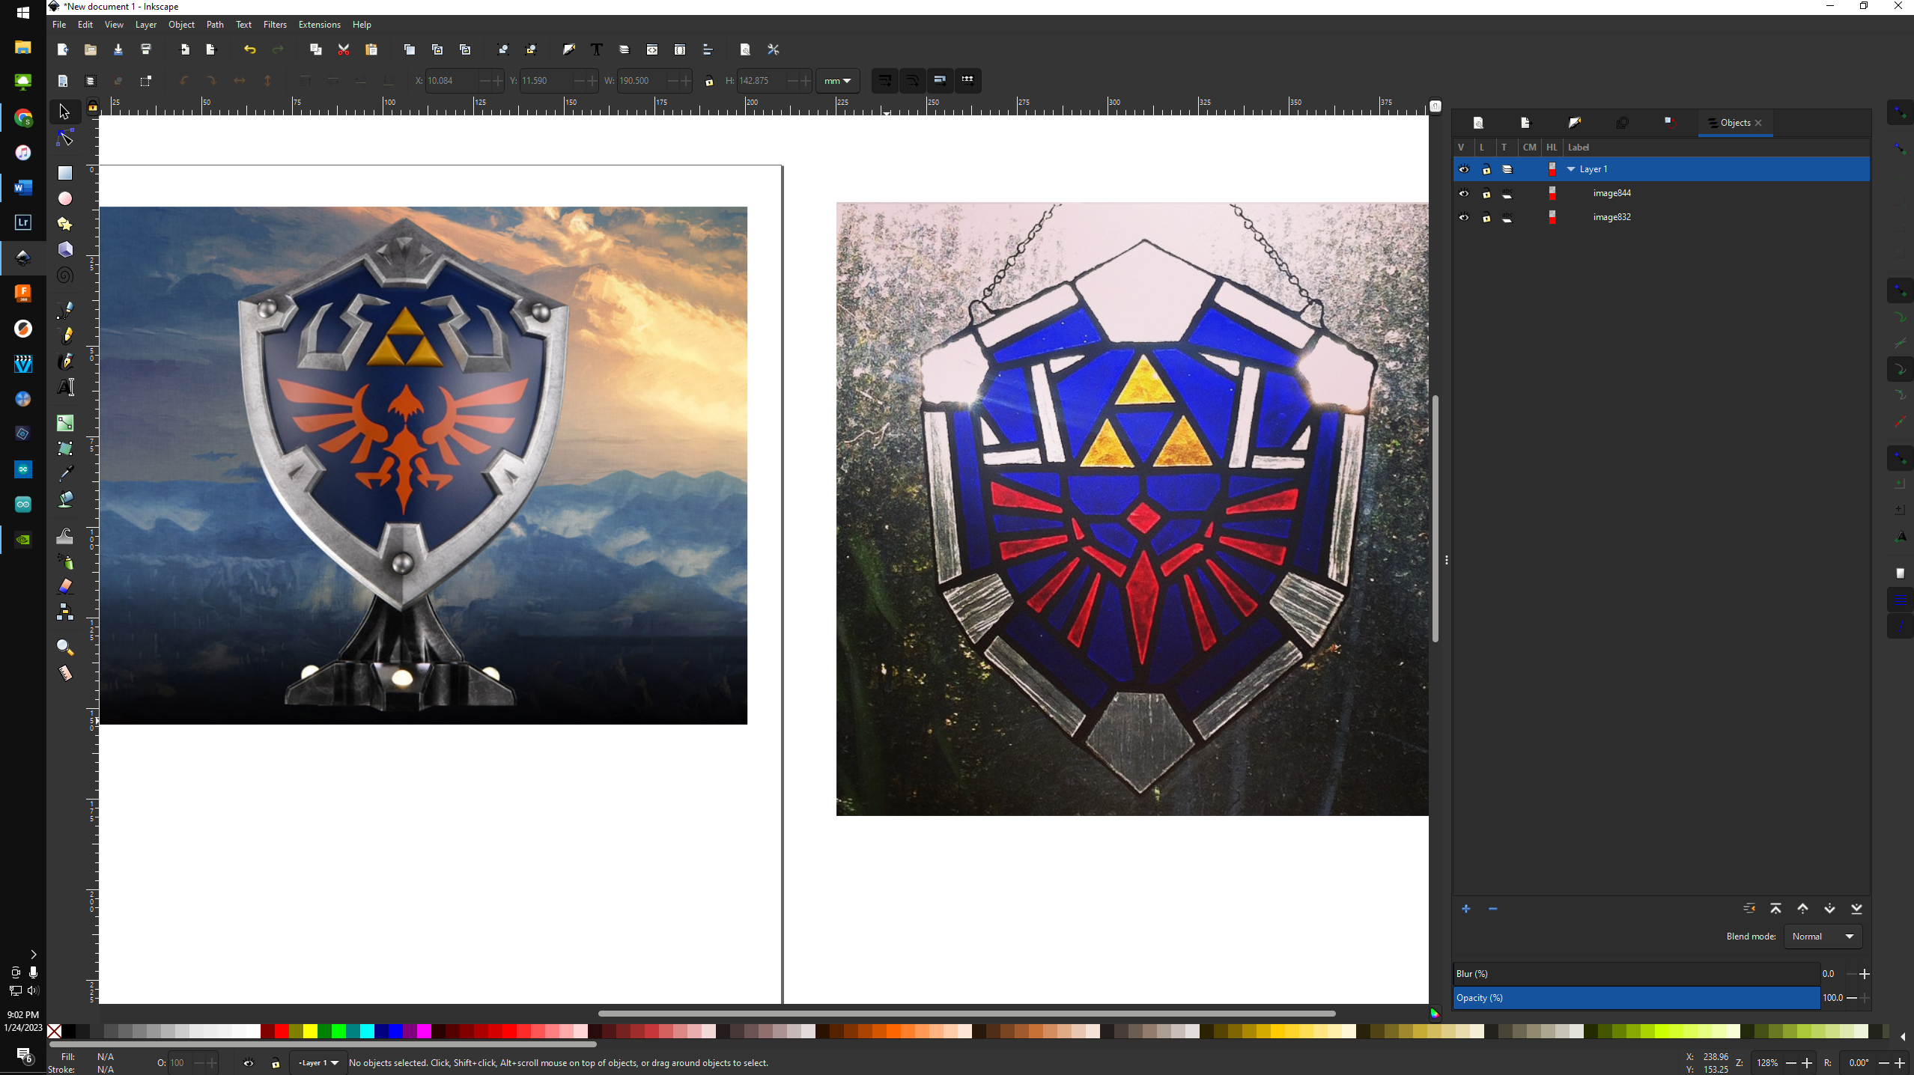Select the Zoom magnifier tool

click(65, 647)
